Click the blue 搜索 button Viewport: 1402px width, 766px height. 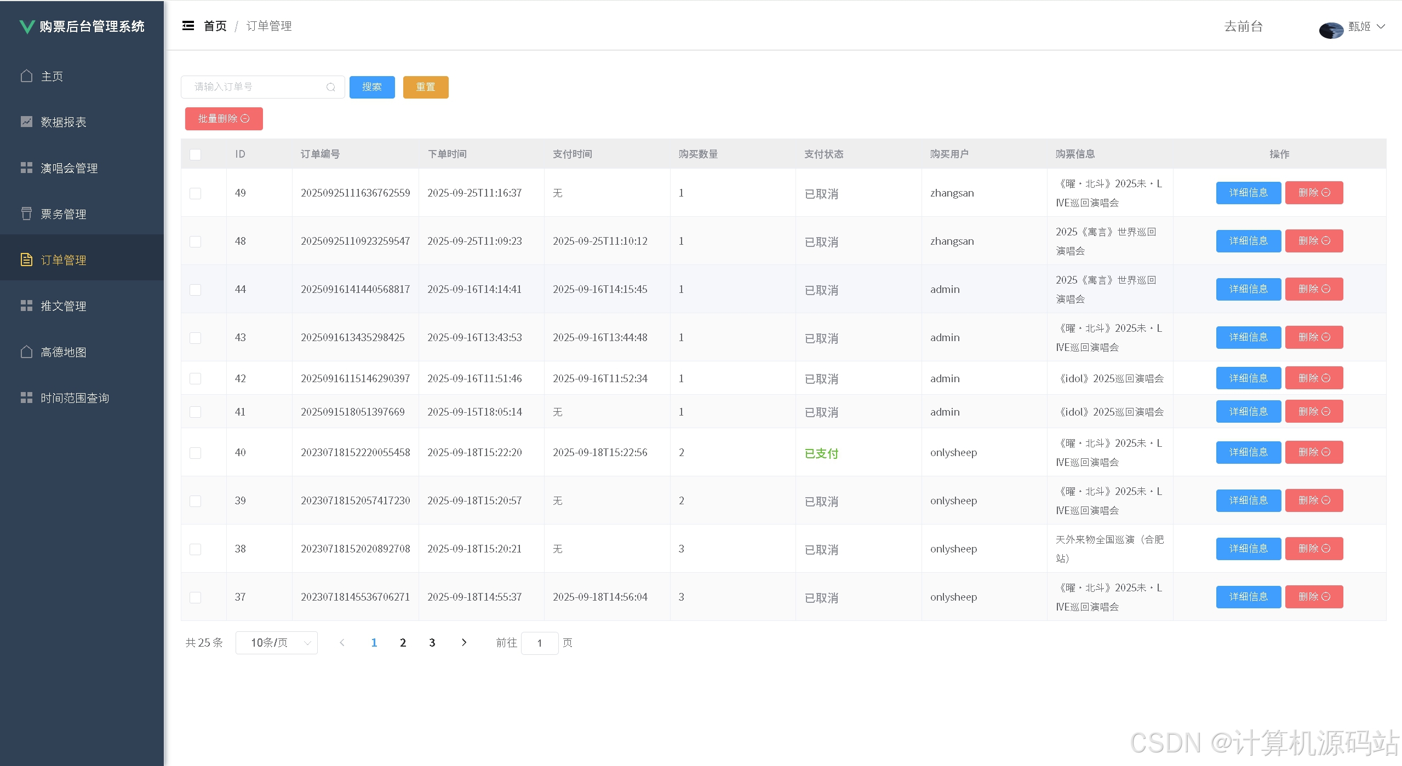[372, 87]
